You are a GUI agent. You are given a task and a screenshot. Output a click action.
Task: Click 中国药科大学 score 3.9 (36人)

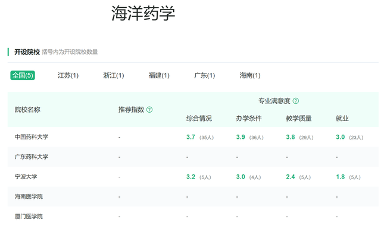pos(250,137)
